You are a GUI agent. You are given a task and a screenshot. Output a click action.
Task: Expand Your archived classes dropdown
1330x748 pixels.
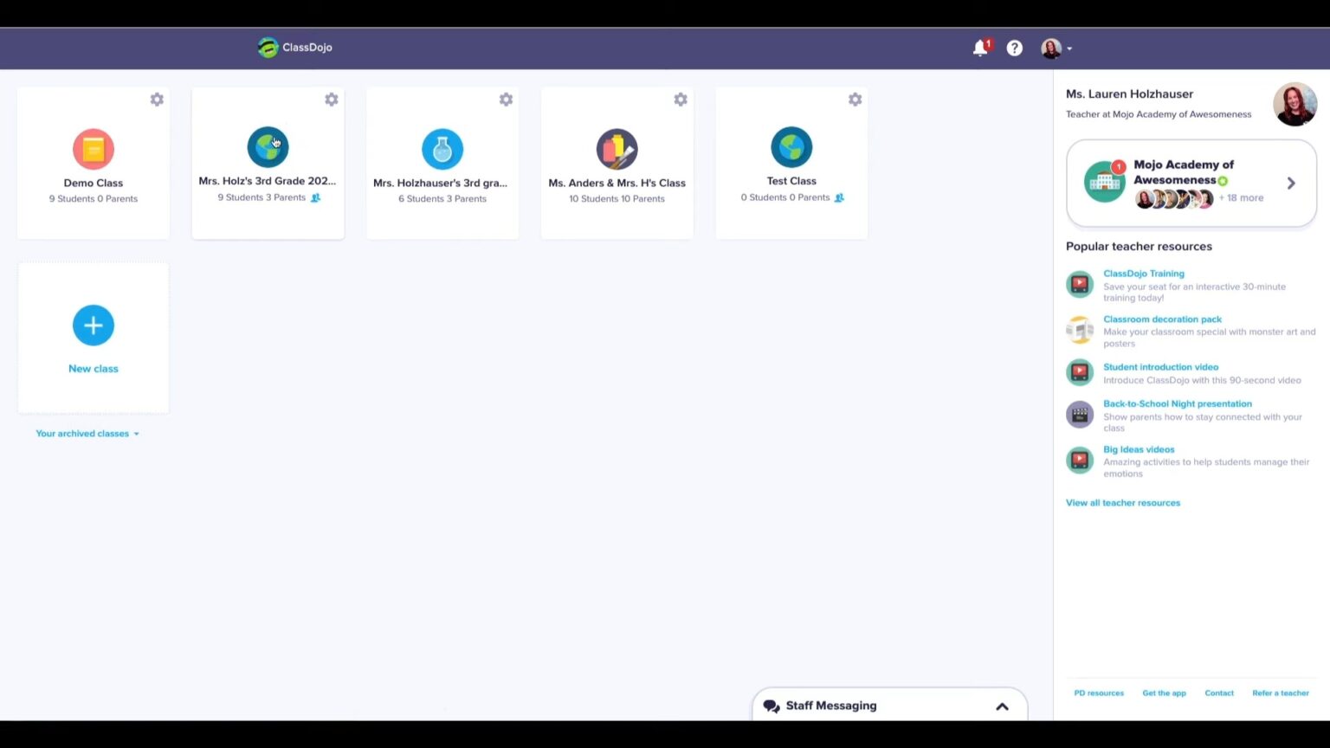[87, 434]
